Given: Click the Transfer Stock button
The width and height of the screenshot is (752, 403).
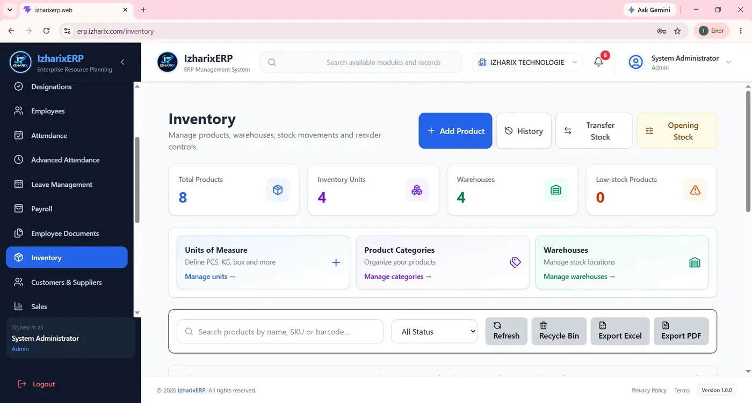Looking at the screenshot, I should [x=594, y=130].
